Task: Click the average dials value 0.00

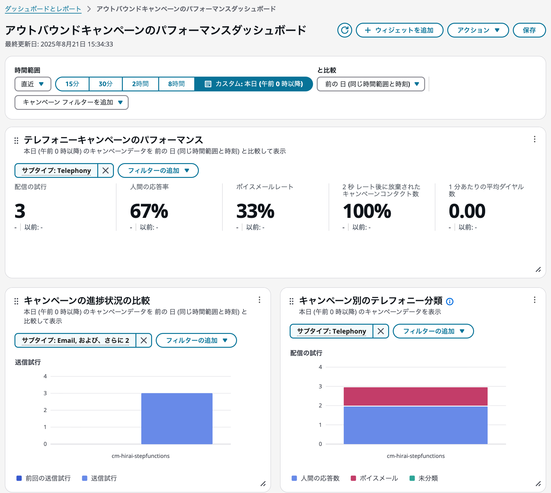Action: 467,211
